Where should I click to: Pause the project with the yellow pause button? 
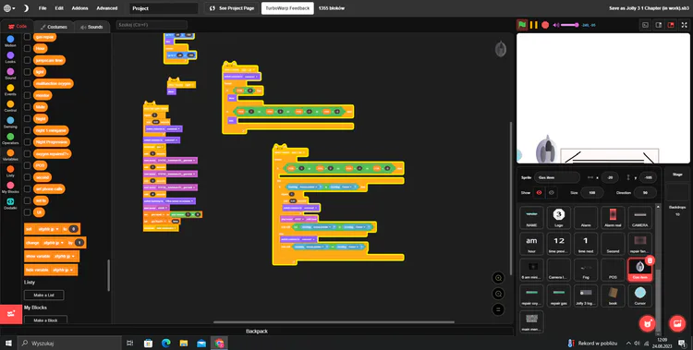pos(533,25)
